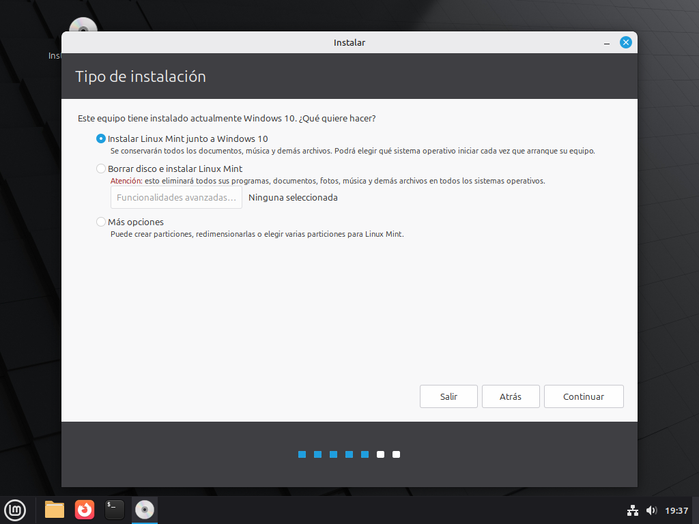
Task: Open the Linux Mint start menu
Action: click(x=15, y=510)
